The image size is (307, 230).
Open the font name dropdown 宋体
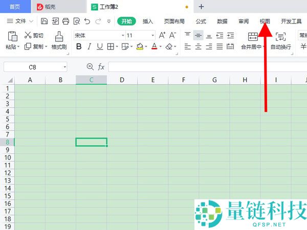tap(123, 35)
